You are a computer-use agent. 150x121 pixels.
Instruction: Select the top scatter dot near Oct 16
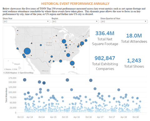(91, 80)
